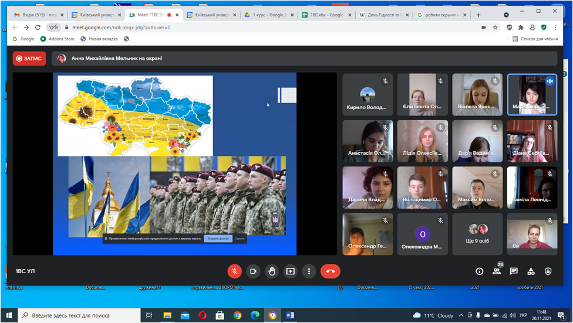Open host controls shield icon
573x323 pixels.
click(x=548, y=271)
